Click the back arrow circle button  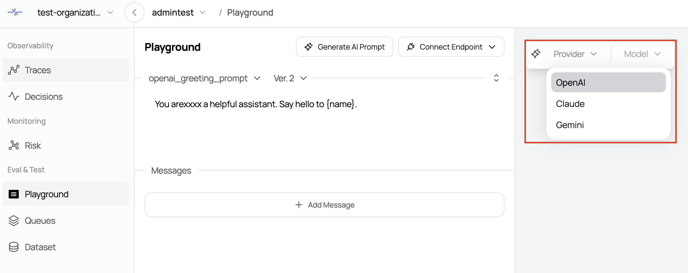point(135,12)
